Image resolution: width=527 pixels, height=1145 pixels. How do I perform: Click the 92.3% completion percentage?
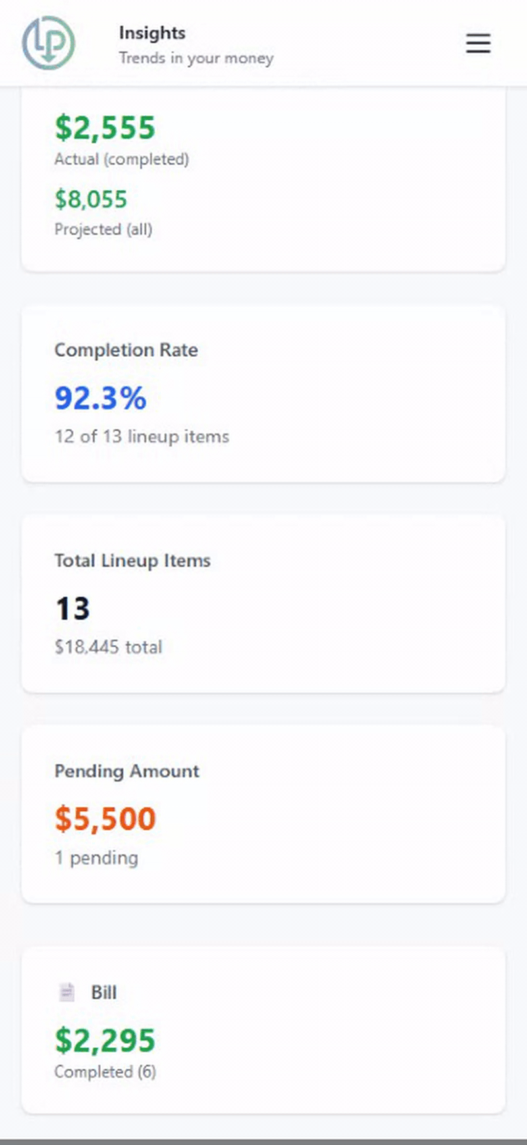tap(99, 398)
